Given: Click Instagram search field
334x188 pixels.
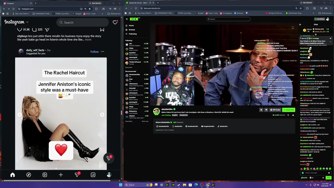Looking at the screenshot, I should pyautogui.click(x=82, y=22).
